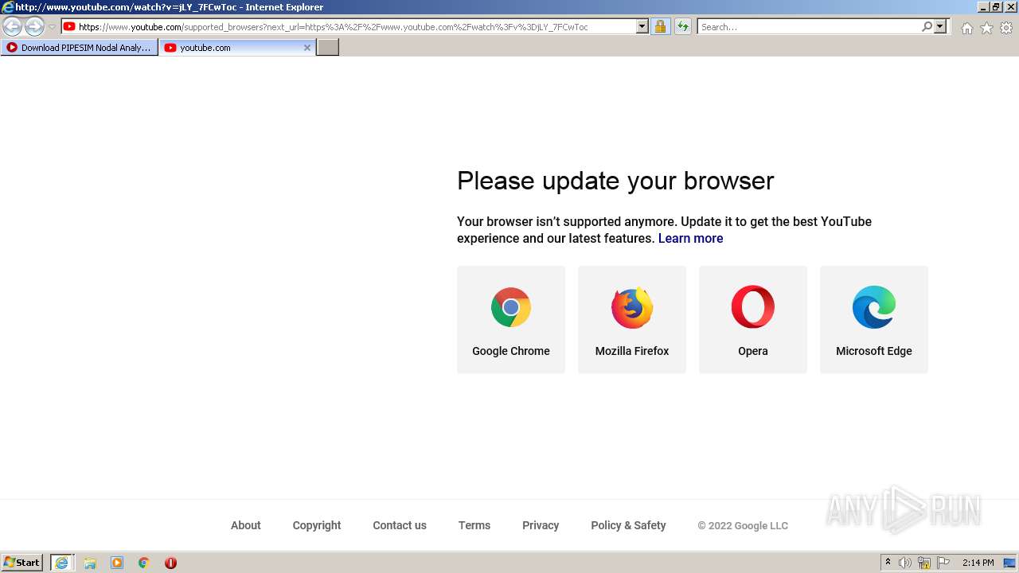Screen dimensions: 1019x573
Task: Click the © 2022 Google LLC text
Action: pos(743,526)
